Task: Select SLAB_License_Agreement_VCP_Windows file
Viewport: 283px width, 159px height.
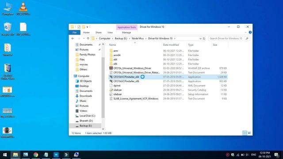Action: [136, 98]
